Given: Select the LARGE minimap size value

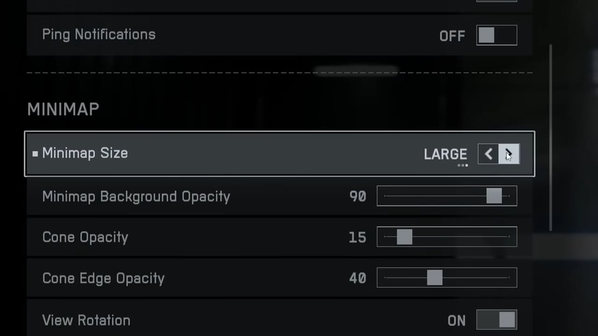Looking at the screenshot, I should 445,154.
